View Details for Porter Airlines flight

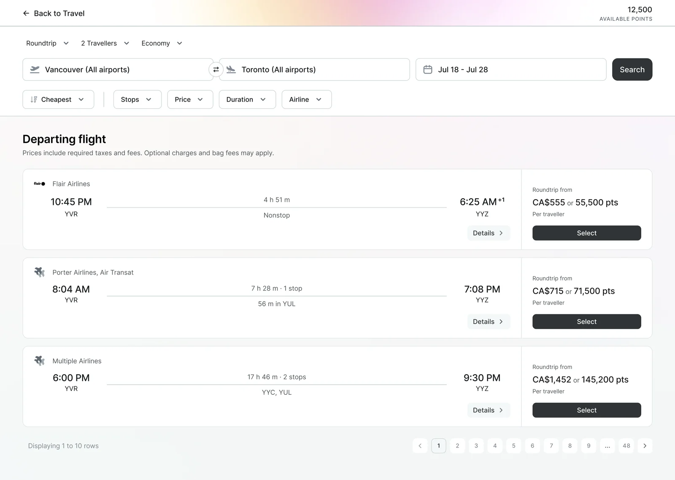pos(489,321)
